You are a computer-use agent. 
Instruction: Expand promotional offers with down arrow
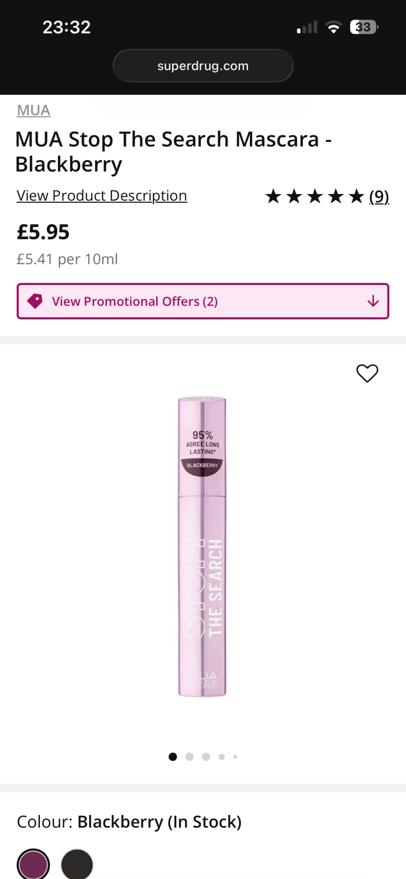[x=373, y=301]
